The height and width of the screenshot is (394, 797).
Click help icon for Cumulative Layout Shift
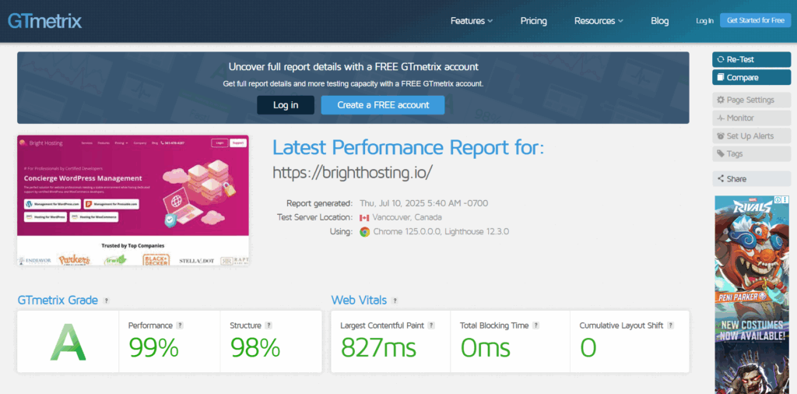pos(670,325)
